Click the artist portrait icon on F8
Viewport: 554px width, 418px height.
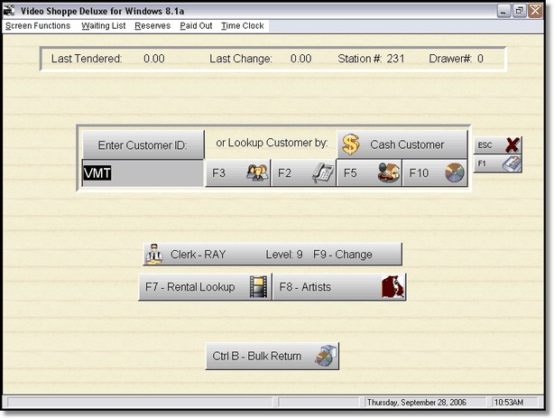pos(392,287)
